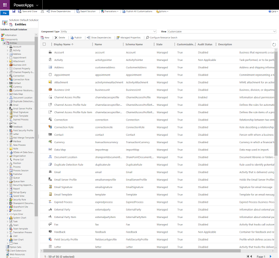The image size is (279, 258).
Task: Expand the Account node in the tree
Action: (8, 47)
